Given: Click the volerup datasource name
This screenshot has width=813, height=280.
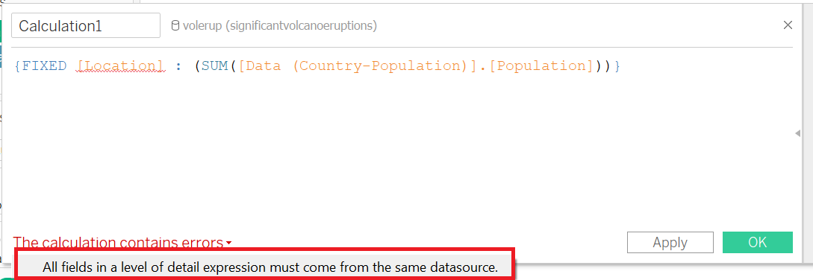Looking at the screenshot, I should pos(200,25).
